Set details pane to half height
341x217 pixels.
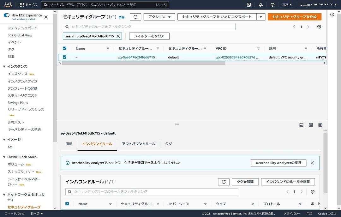[311, 125]
